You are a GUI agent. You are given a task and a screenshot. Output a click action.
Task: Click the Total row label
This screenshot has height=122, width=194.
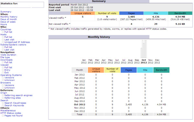pyautogui.click(x=80, y=115)
